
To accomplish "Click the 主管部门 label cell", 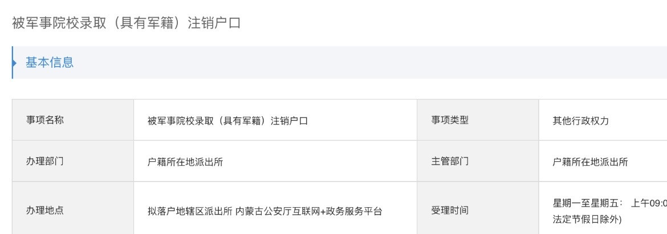I will 450,161.
